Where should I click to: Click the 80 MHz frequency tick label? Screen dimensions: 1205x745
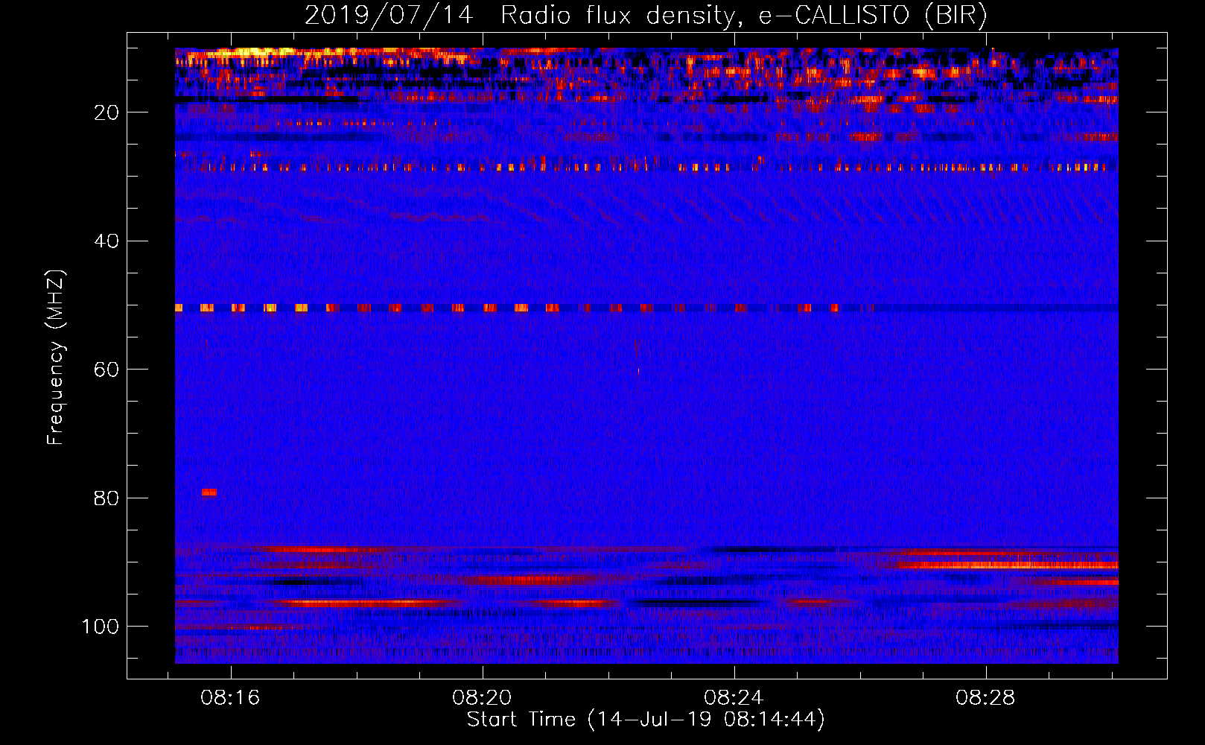[106, 498]
